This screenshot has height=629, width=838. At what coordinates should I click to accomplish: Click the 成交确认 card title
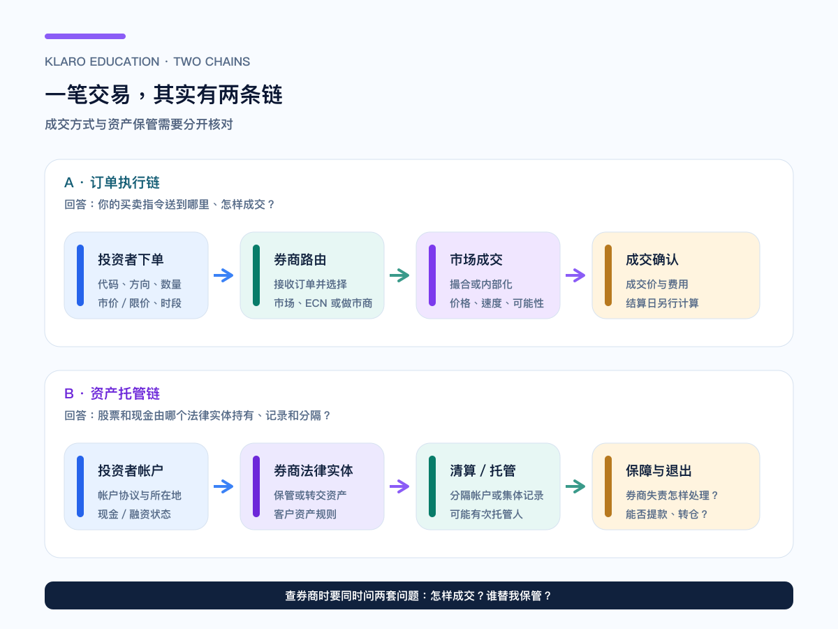point(652,260)
